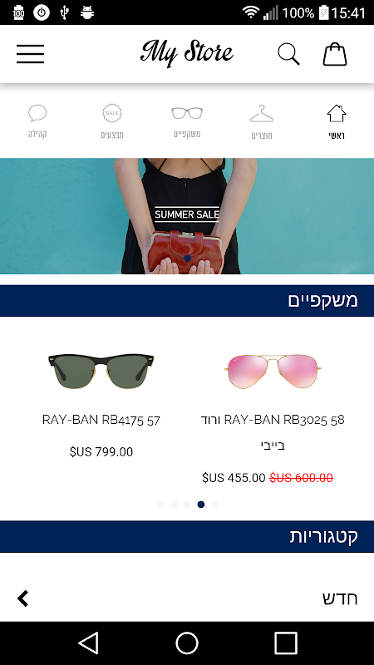This screenshot has width=374, height=665.
Task: Expand the חדש category chevron
Action: pyautogui.click(x=23, y=598)
